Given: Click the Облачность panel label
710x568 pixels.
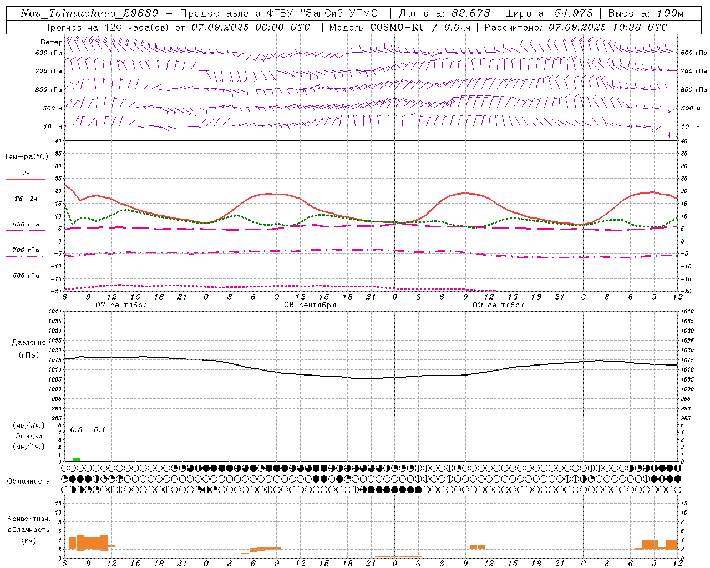Looking at the screenshot, I should pos(28,481).
